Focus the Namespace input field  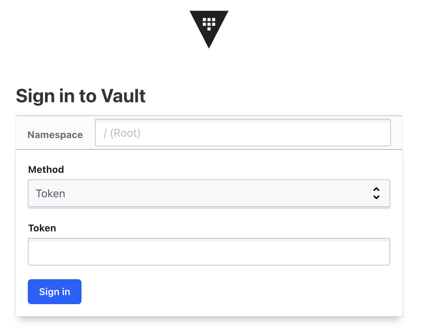(243, 133)
